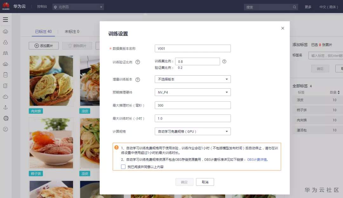Close the 训练设置 dialog with the X
Image resolution: width=343 pixels, height=198 pixels.
pyautogui.click(x=283, y=28)
